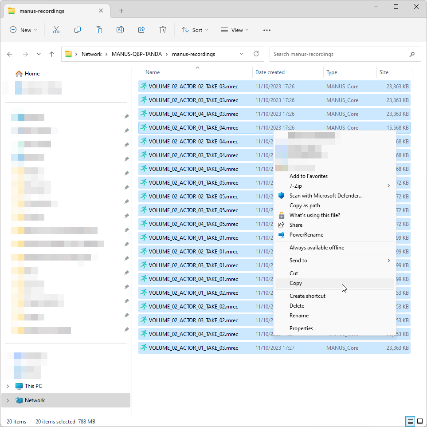Click the Share icon in toolbar
The width and height of the screenshot is (427, 427).
tap(141, 30)
